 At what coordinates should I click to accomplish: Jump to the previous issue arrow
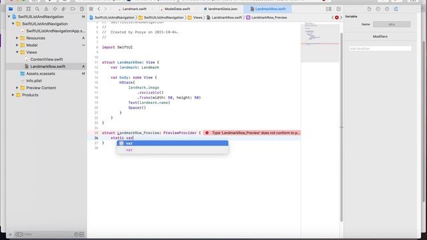pos(332,17)
